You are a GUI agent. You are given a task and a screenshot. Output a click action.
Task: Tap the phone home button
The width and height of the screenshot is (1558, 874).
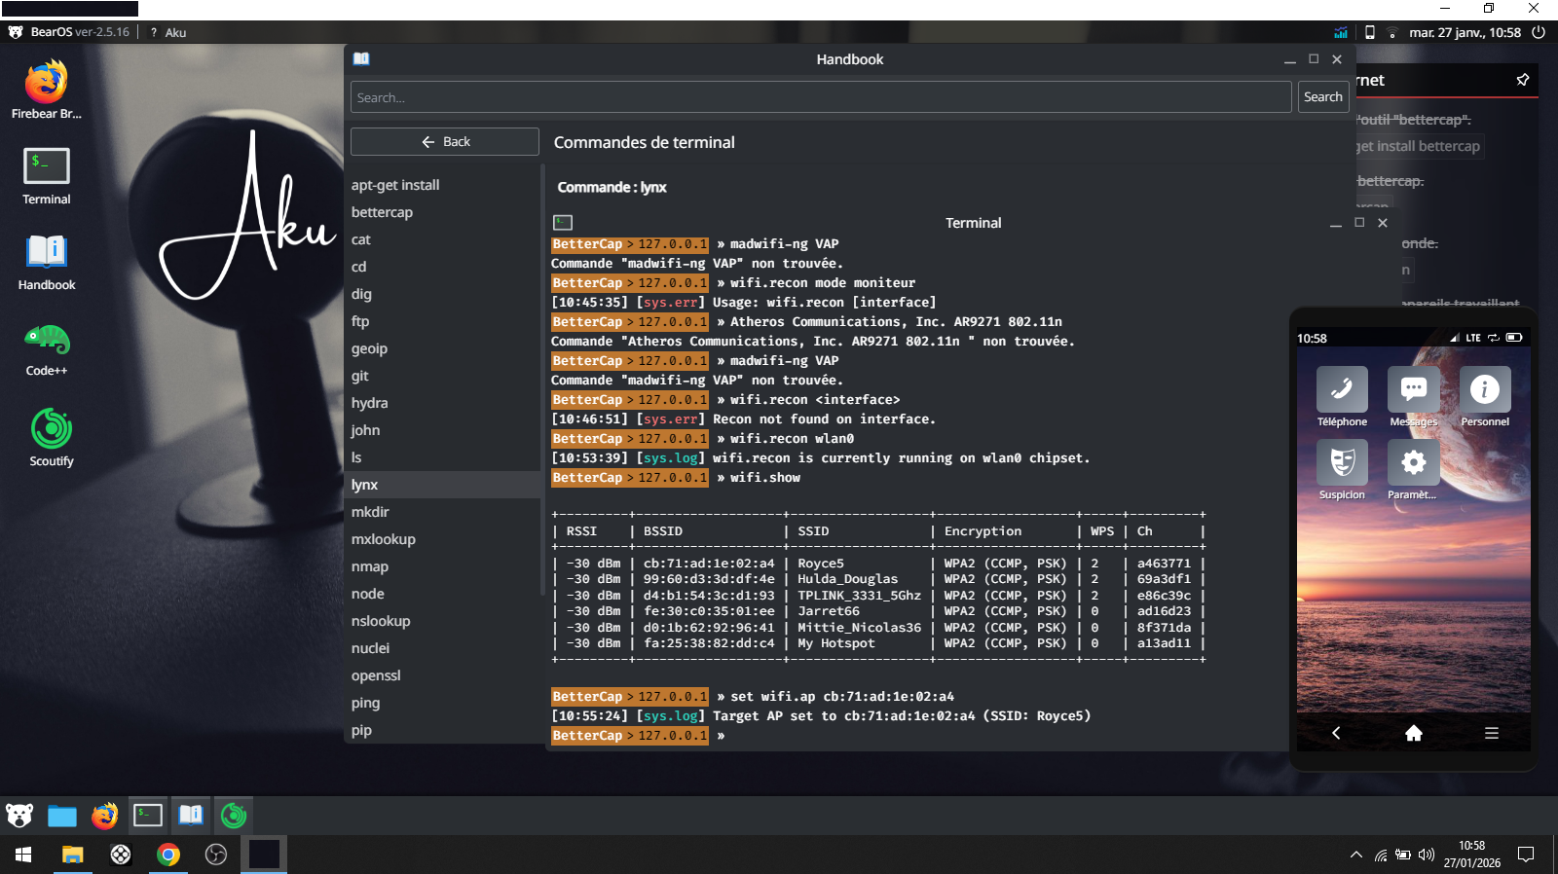(1413, 734)
